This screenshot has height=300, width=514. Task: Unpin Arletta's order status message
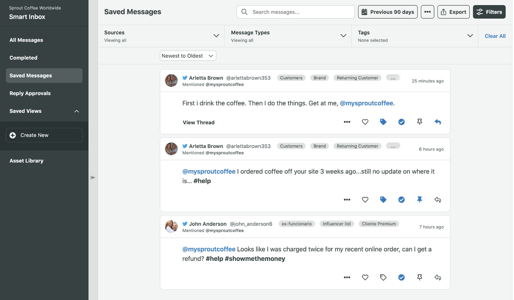click(x=419, y=199)
